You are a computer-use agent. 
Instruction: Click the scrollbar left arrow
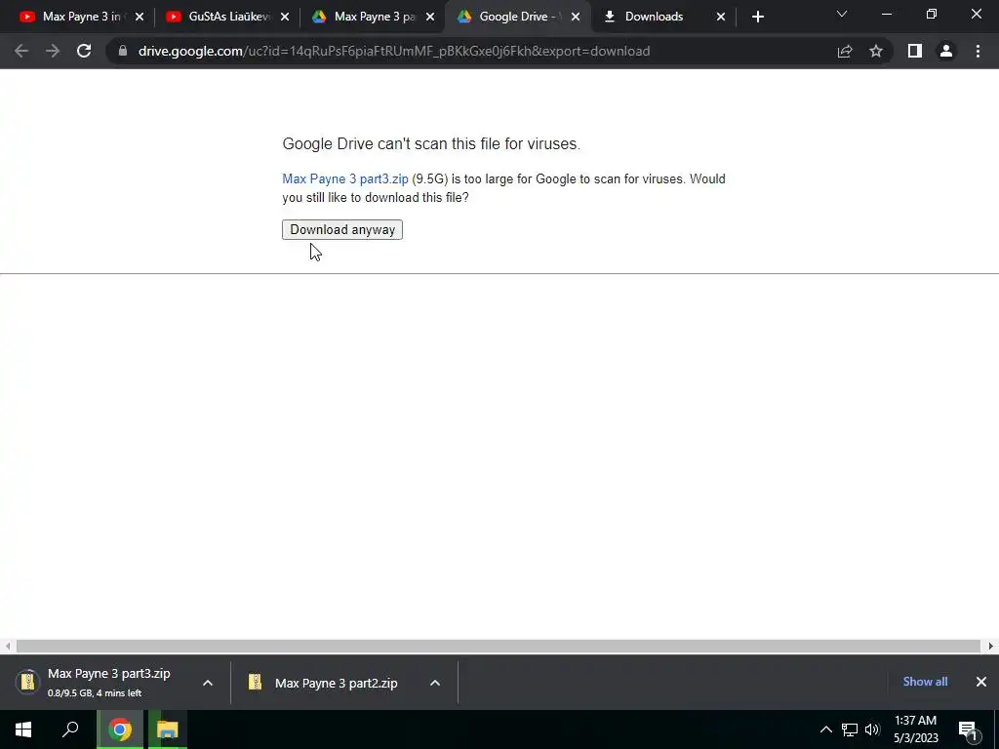pos(8,646)
